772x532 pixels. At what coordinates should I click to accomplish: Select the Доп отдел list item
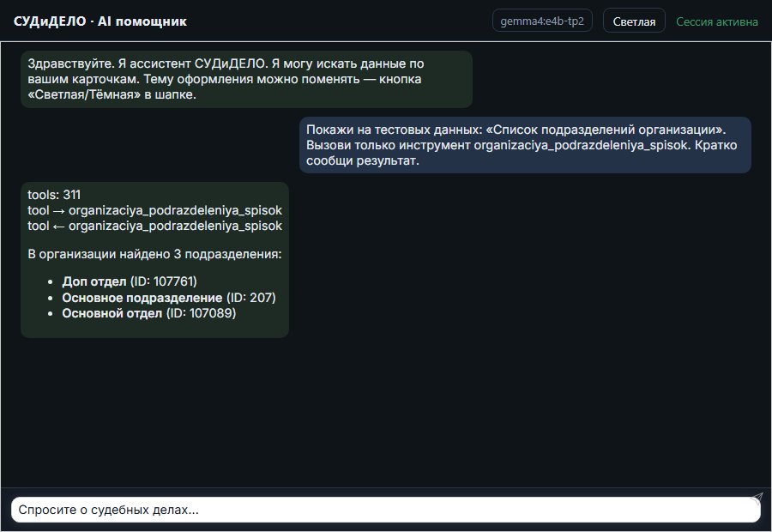[x=129, y=281]
